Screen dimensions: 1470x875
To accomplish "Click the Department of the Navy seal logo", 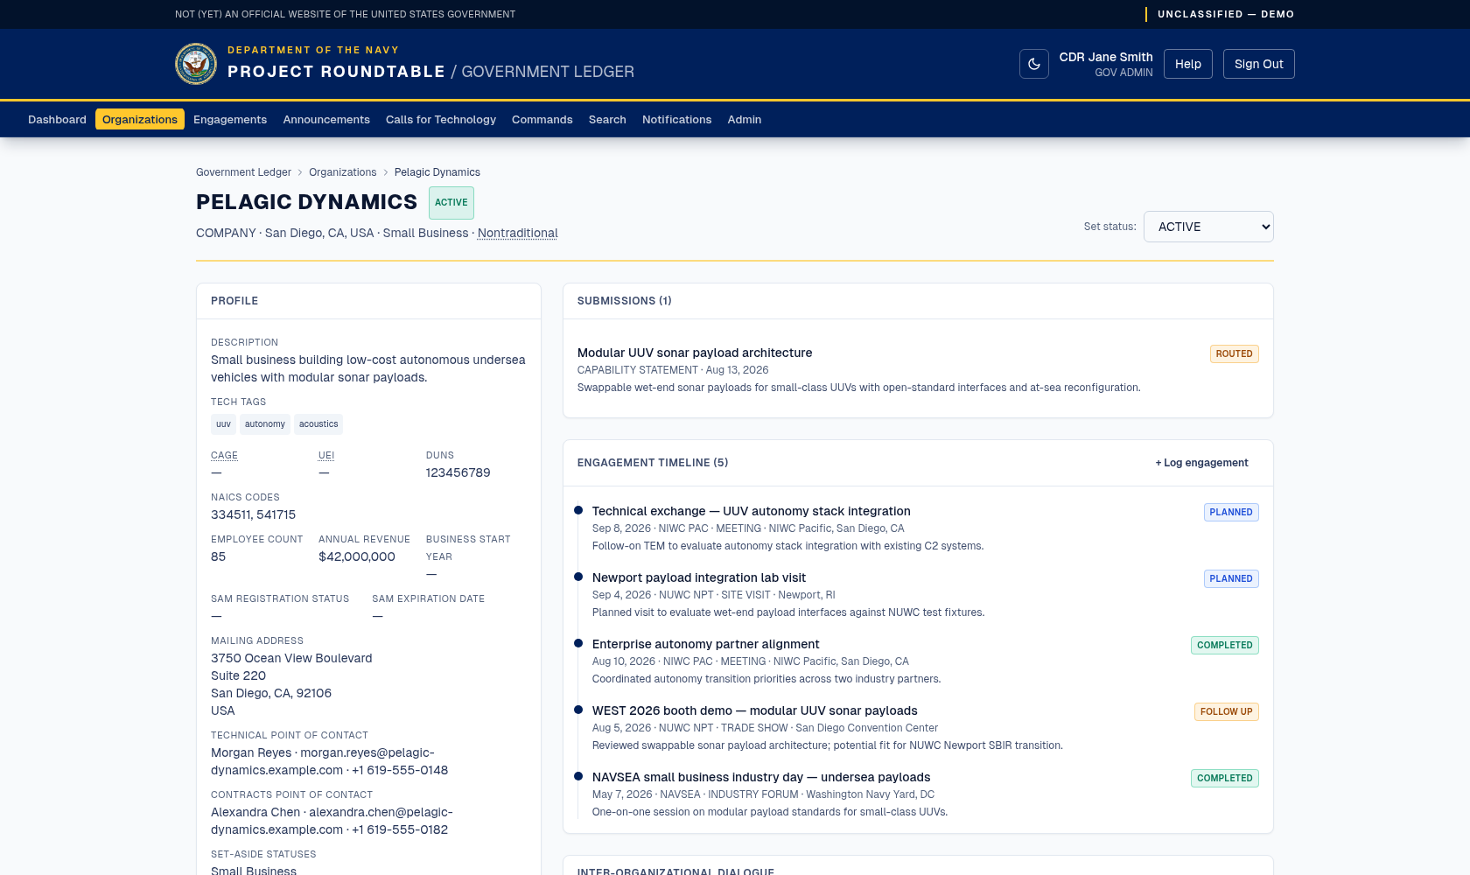I will coord(196,64).
